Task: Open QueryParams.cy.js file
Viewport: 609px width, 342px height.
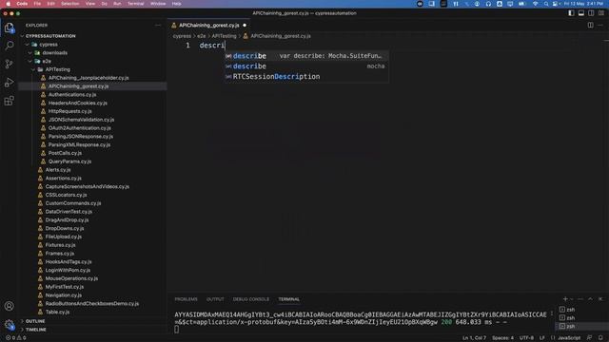Action: click(69, 161)
